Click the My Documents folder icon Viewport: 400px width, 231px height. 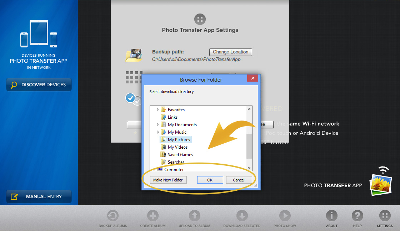pyautogui.click(x=163, y=125)
